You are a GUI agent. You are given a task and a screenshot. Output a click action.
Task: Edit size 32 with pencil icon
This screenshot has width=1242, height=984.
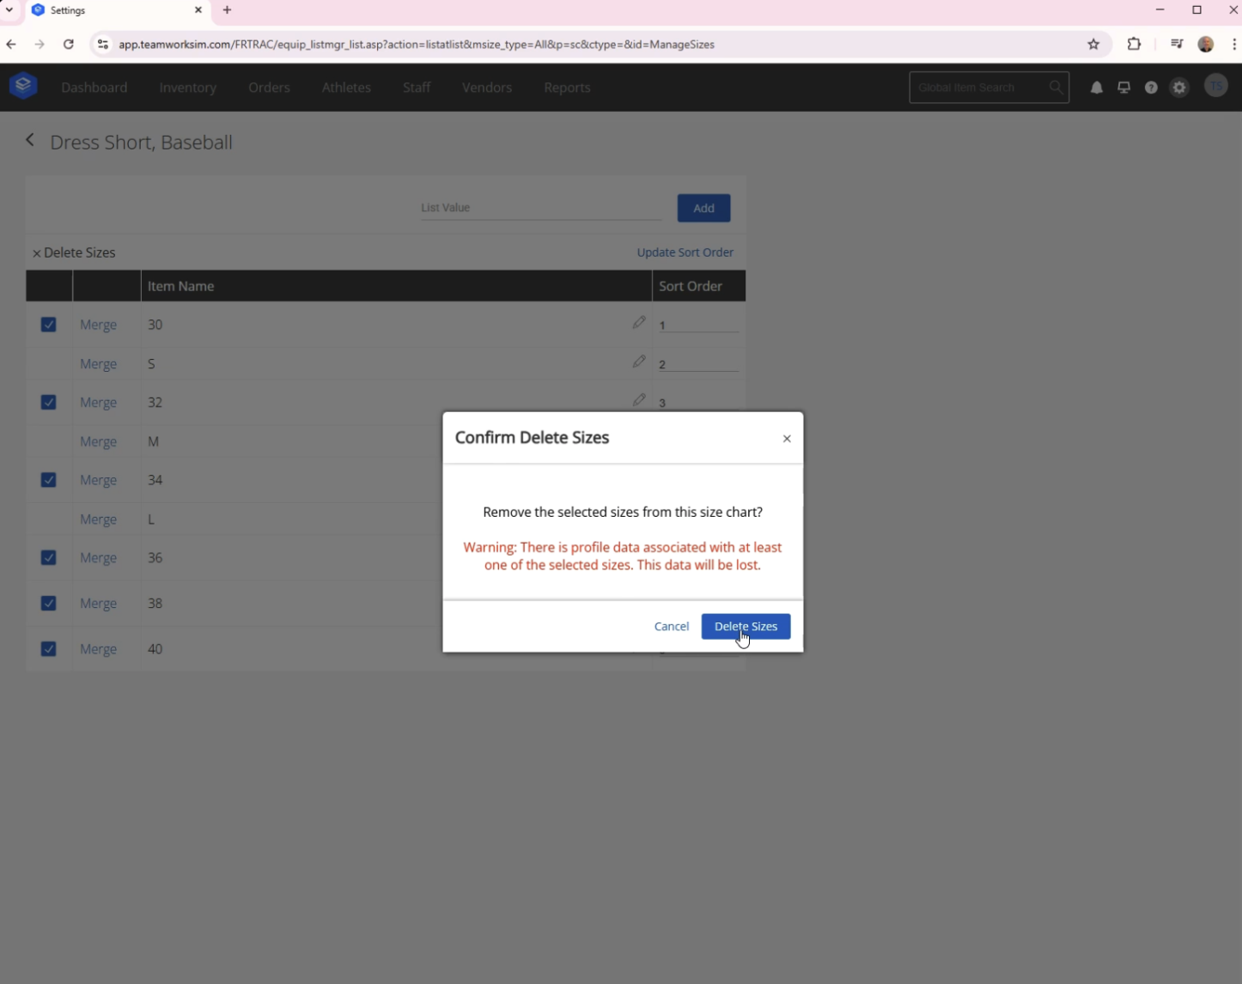tap(639, 400)
